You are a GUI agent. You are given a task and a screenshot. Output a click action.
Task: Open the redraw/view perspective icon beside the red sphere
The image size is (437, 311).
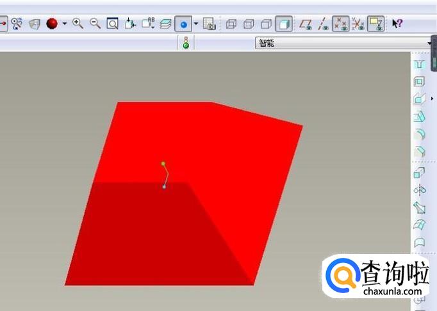click(35, 24)
